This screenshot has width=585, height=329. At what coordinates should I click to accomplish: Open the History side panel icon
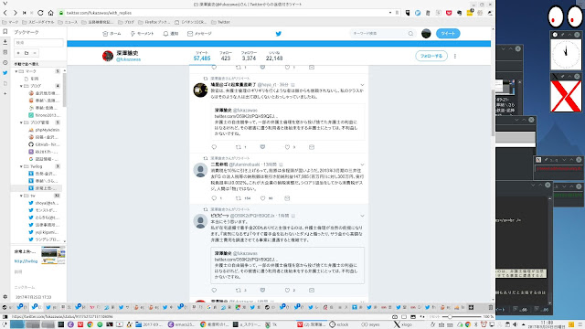click(x=5, y=63)
